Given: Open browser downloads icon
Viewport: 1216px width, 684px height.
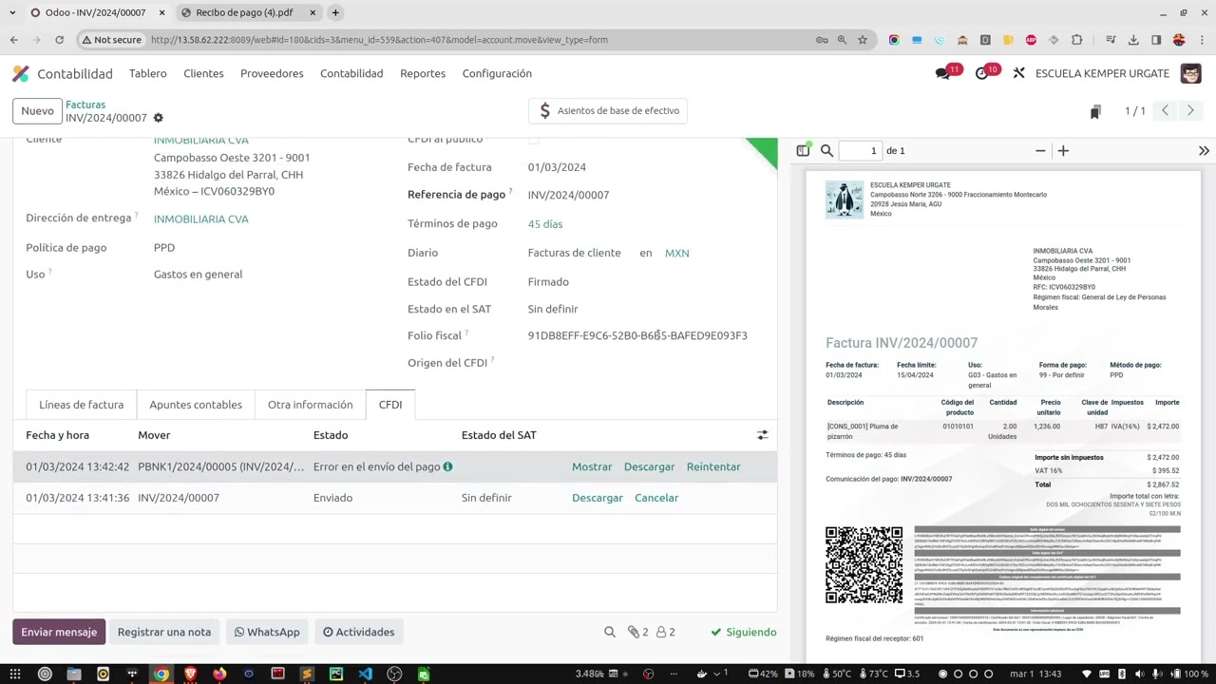Looking at the screenshot, I should (x=1133, y=40).
